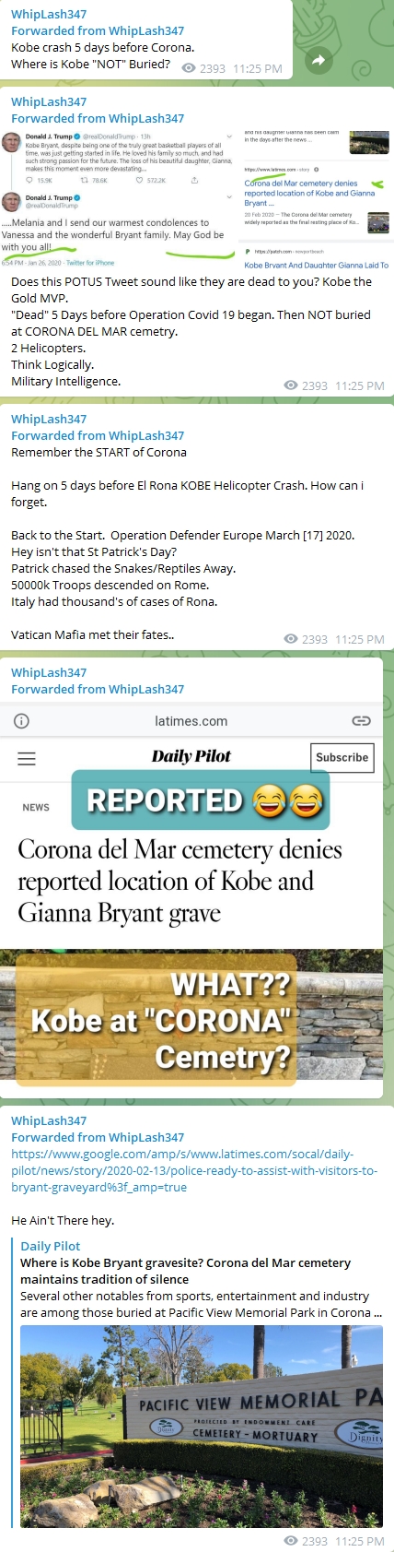The width and height of the screenshot is (394, 1552).
Task: Click the latimes.com address bar text
Action: [191, 721]
